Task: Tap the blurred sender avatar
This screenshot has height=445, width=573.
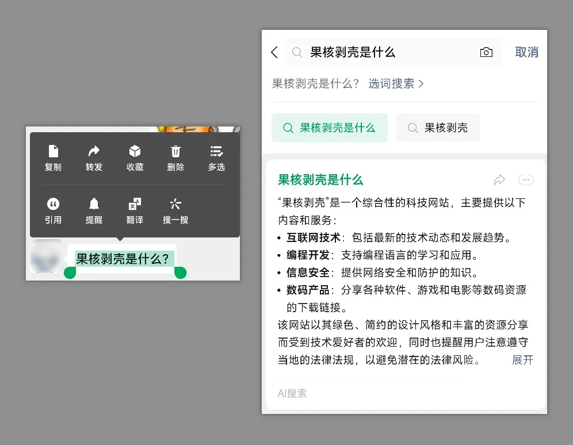Action: point(47,256)
